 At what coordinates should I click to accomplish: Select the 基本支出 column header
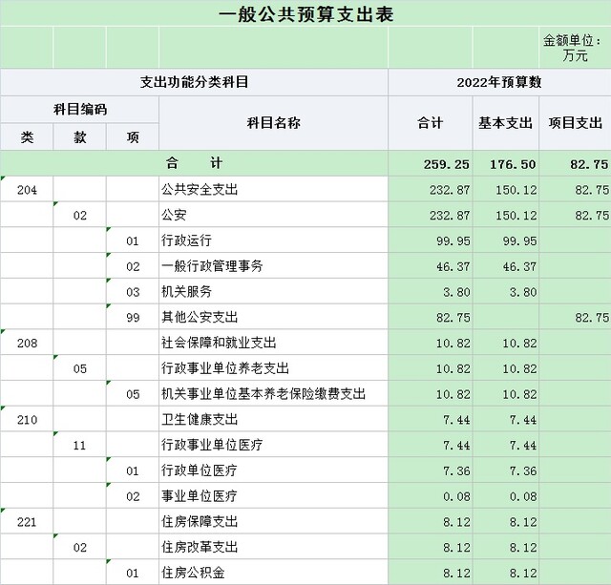(505, 123)
